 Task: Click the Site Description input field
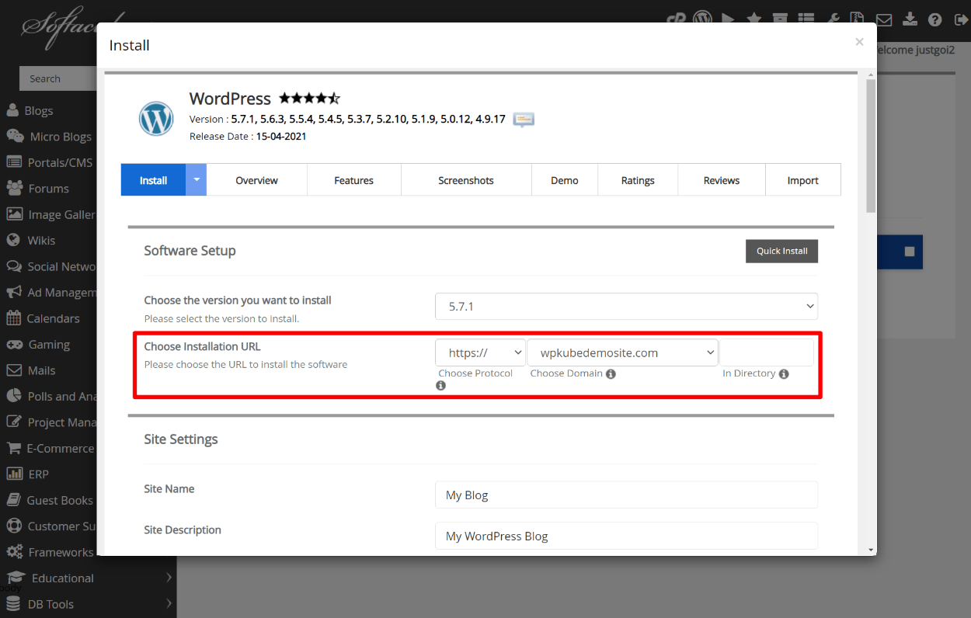point(626,536)
